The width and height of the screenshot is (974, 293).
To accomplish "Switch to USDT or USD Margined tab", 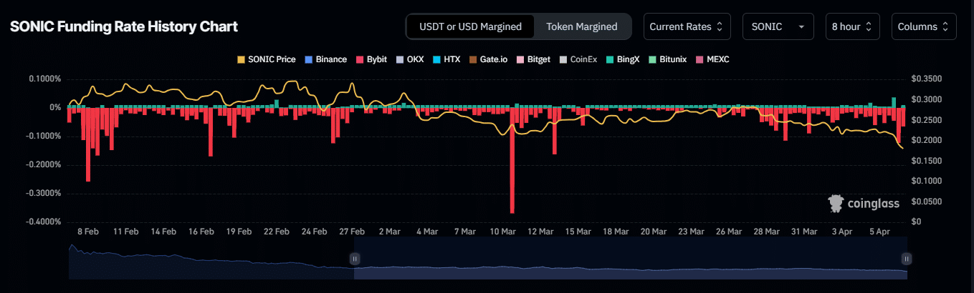I will coord(471,26).
